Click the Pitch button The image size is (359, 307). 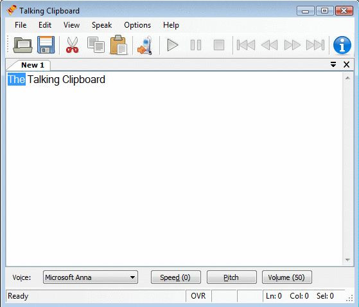pos(232,277)
